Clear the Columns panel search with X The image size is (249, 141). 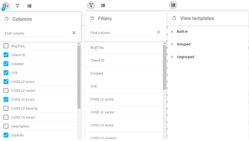pos(74,33)
